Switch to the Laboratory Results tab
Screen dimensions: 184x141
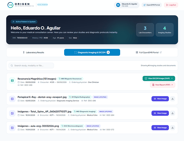pyautogui.click(x=33, y=52)
